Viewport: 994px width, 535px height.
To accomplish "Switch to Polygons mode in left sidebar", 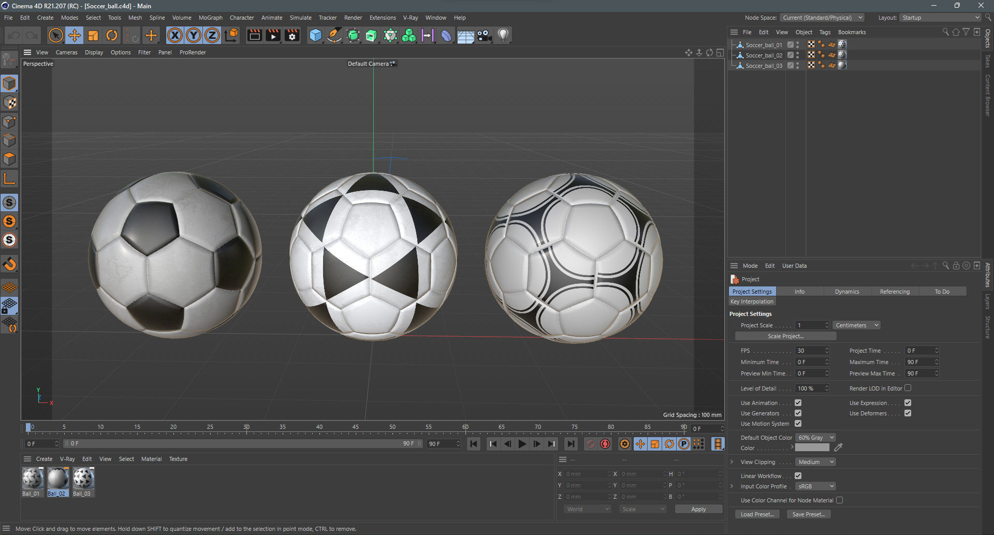I will 9,159.
